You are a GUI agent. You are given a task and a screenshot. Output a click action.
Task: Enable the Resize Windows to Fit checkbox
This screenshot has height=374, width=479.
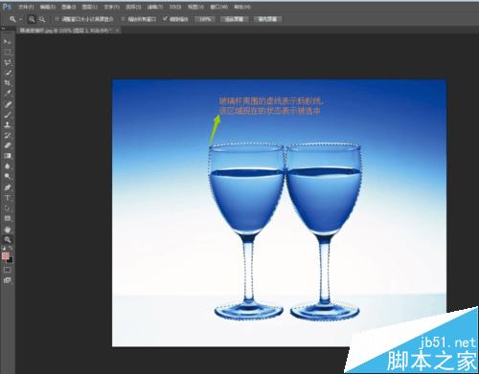[57, 19]
